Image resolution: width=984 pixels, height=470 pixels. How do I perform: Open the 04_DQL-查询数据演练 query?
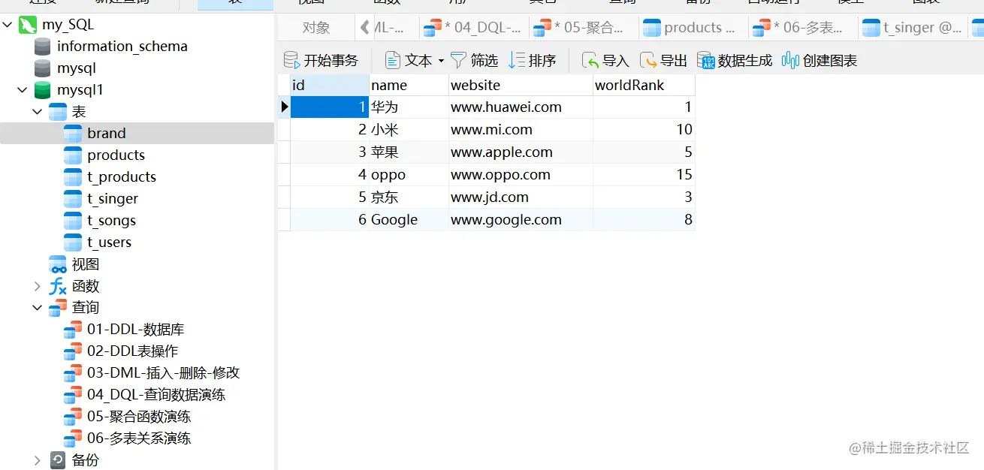pyautogui.click(x=156, y=395)
